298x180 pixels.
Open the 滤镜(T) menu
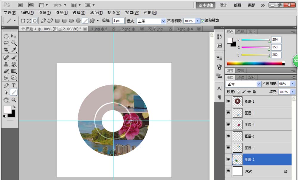(x=96, y=13)
